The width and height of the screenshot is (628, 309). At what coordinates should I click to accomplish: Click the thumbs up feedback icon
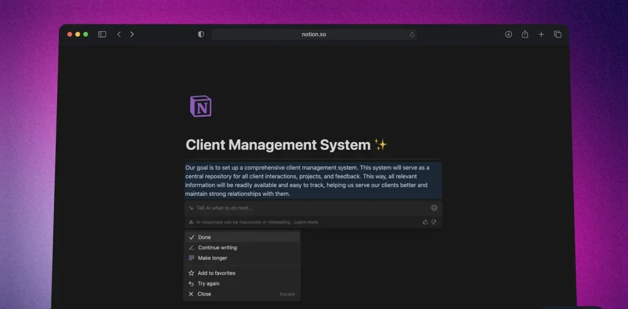click(x=425, y=222)
